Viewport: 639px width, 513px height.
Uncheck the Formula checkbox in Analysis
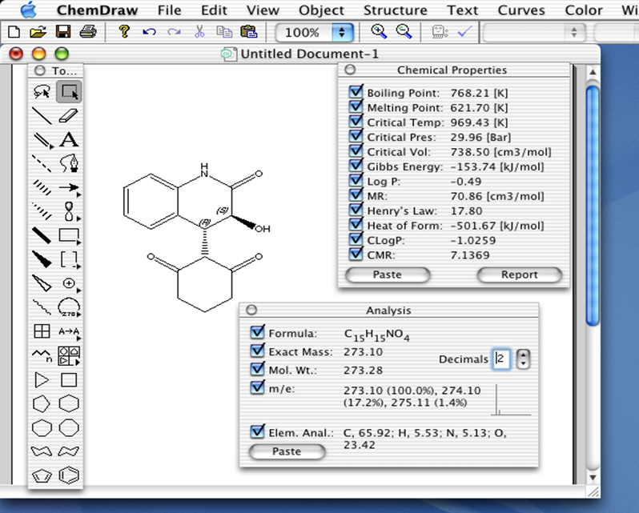point(257,331)
